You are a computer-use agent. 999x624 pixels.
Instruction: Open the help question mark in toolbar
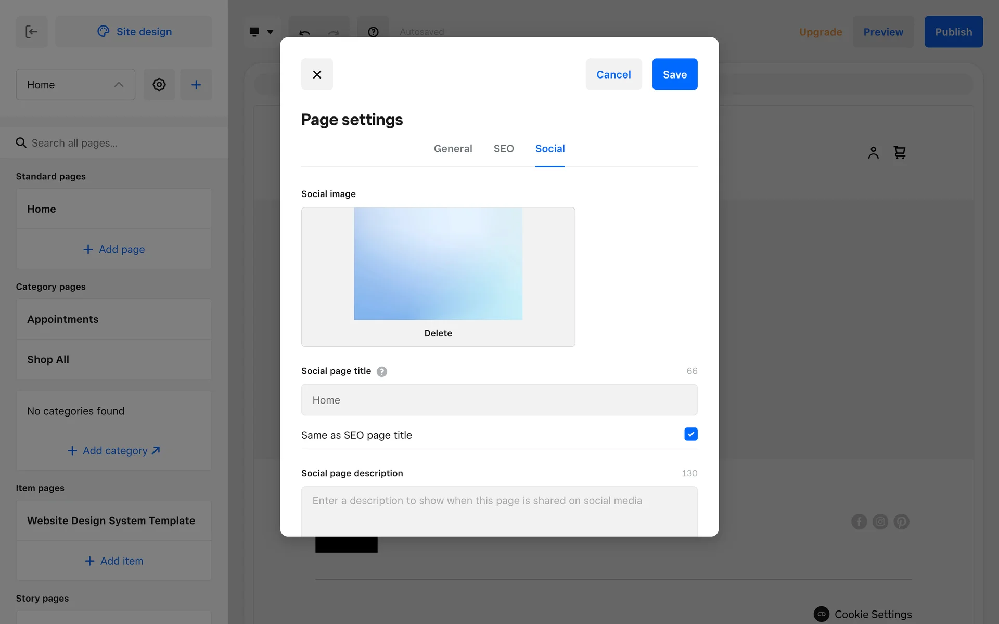point(373,32)
